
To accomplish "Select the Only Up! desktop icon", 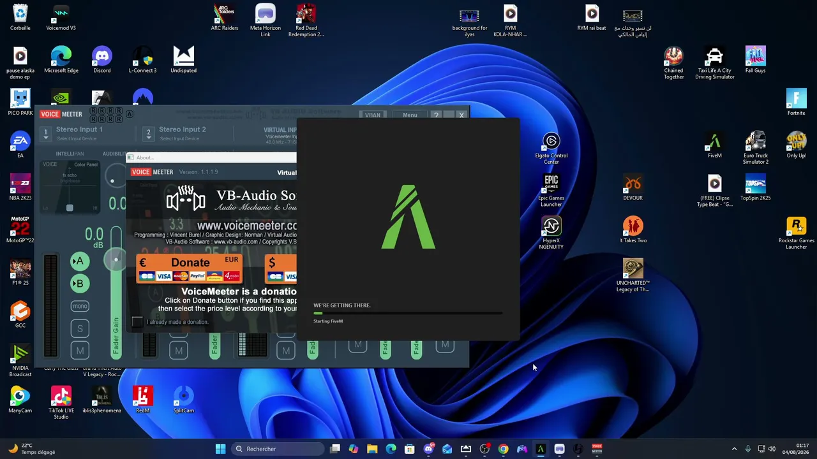I will coord(796,145).
